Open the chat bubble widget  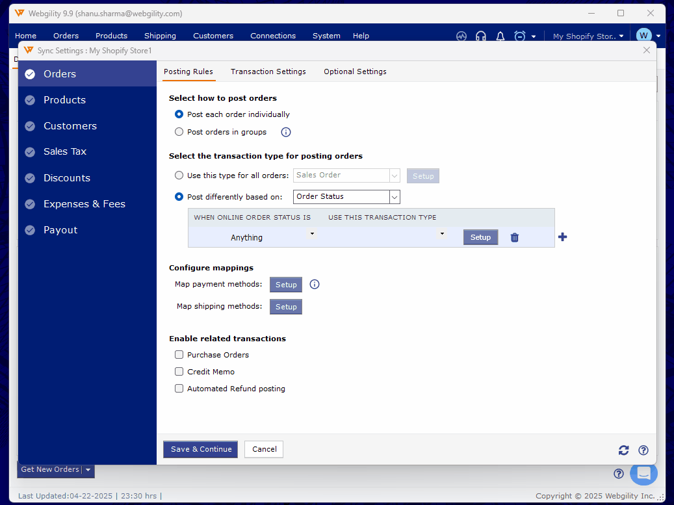point(643,473)
